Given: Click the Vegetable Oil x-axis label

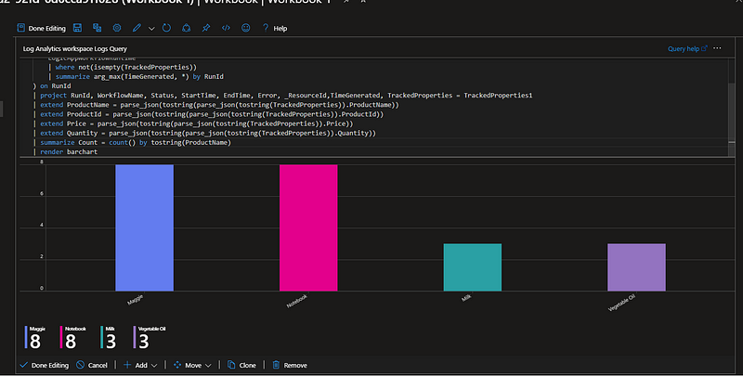Looking at the screenshot, I should (x=621, y=303).
